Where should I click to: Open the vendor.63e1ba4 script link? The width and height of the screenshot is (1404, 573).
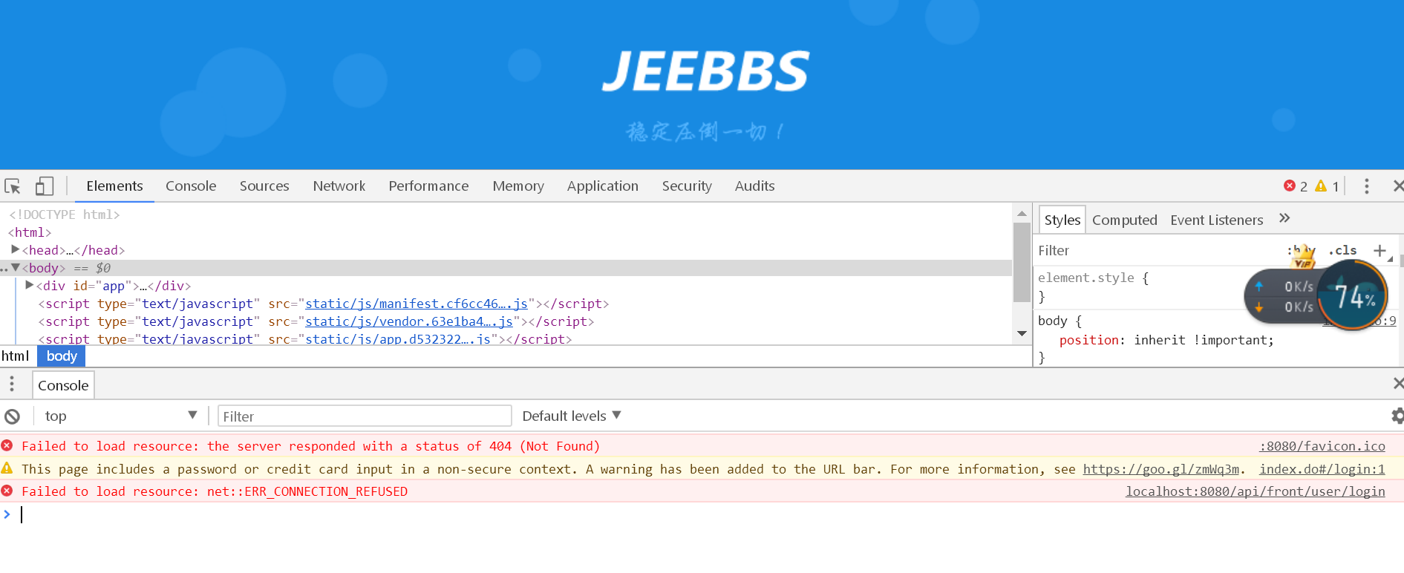[409, 321]
